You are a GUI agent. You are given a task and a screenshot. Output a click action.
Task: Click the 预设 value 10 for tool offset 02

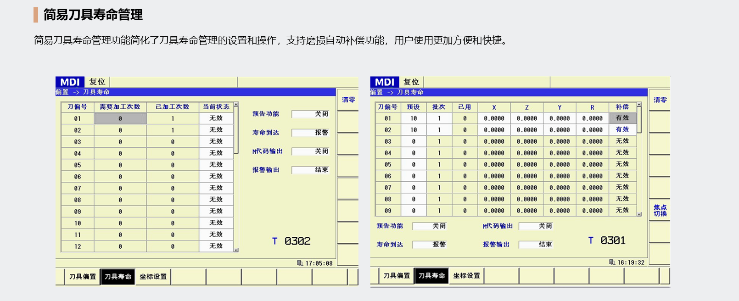pos(414,130)
